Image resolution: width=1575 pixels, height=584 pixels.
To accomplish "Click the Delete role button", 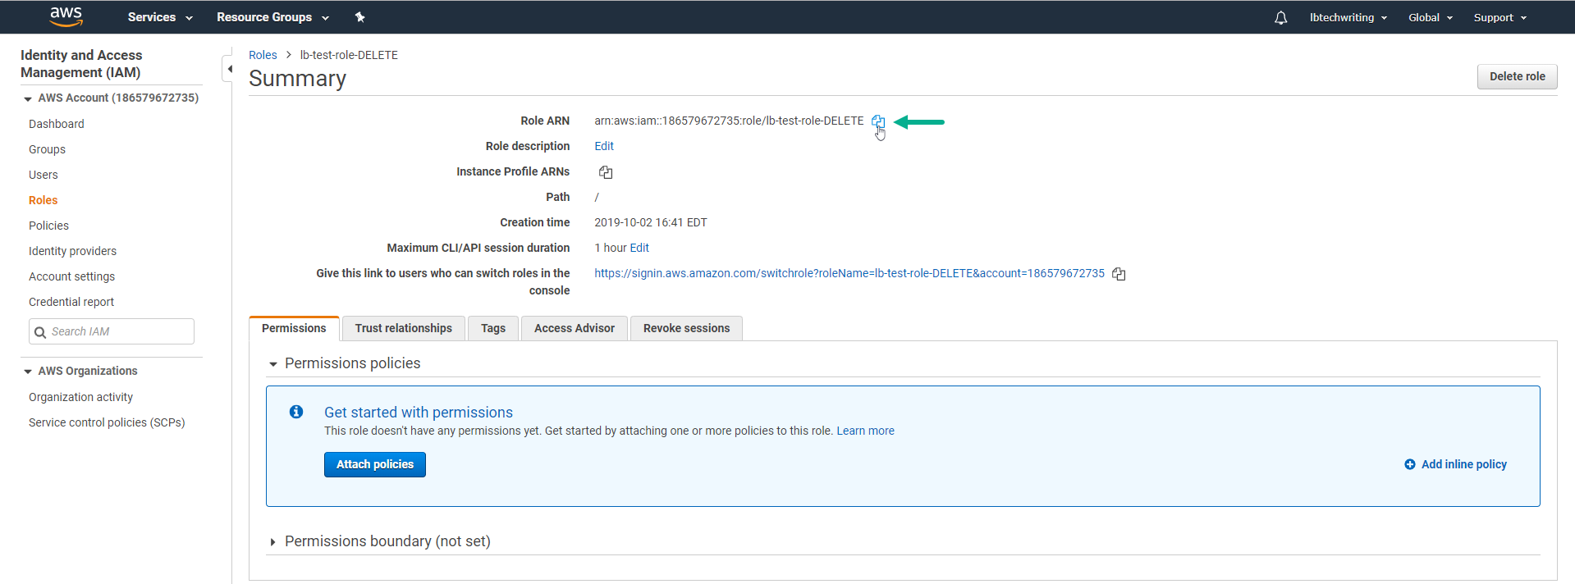I will pyautogui.click(x=1517, y=76).
